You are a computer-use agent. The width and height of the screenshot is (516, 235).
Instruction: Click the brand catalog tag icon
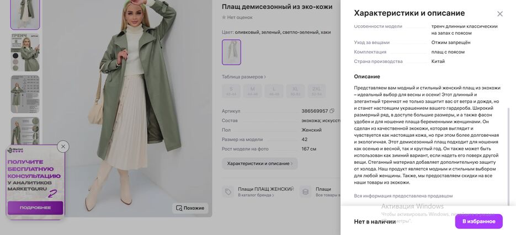(228, 191)
